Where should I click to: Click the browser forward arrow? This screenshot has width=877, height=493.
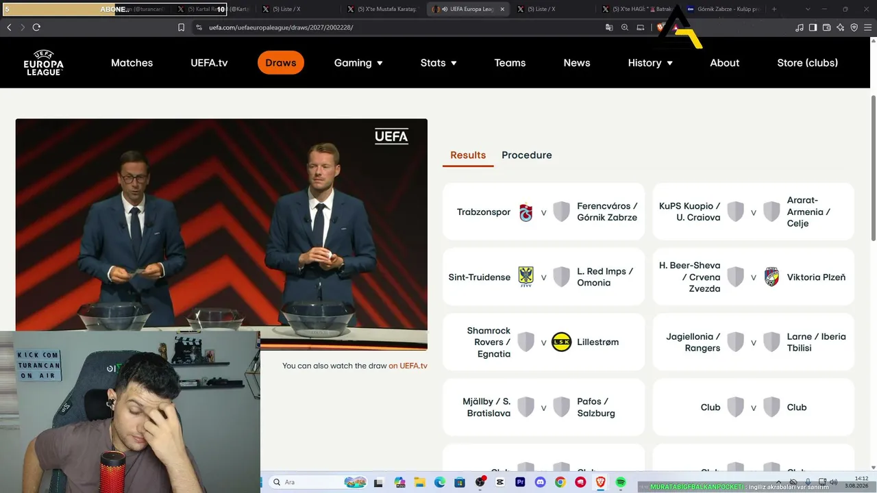pyautogui.click(x=23, y=27)
